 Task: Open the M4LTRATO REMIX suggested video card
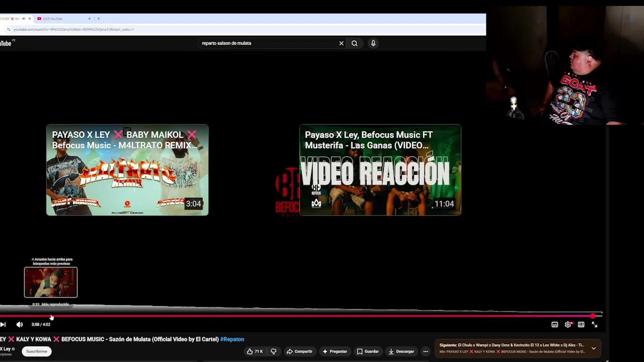(x=127, y=170)
